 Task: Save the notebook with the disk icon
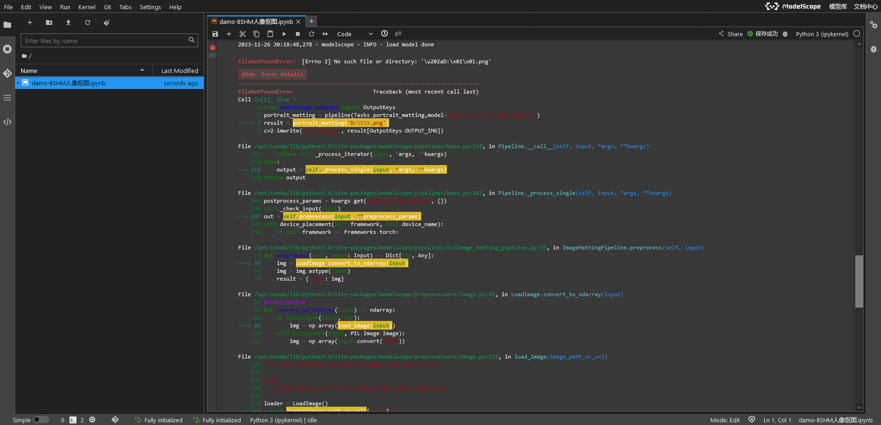click(x=215, y=34)
